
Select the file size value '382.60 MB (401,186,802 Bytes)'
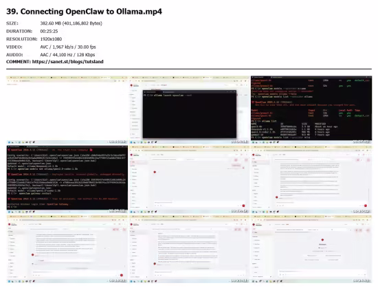[x=71, y=23]
